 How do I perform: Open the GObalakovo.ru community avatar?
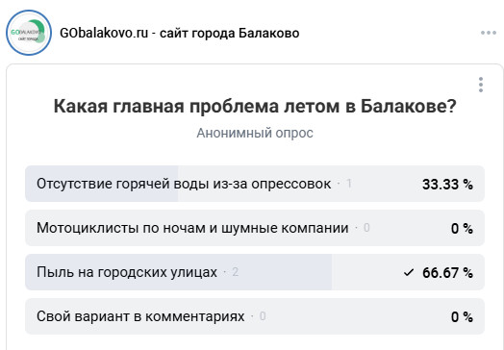[x=29, y=33]
